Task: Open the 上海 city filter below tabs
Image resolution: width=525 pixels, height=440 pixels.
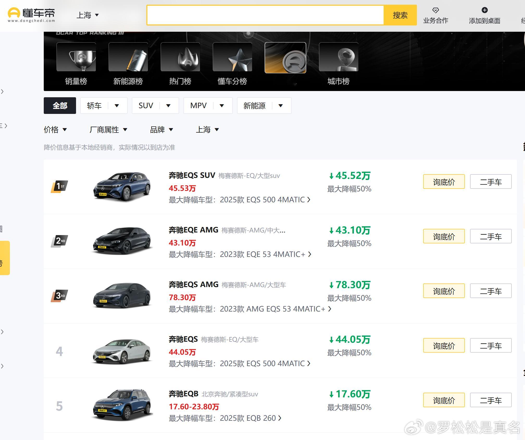Action: (208, 130)
